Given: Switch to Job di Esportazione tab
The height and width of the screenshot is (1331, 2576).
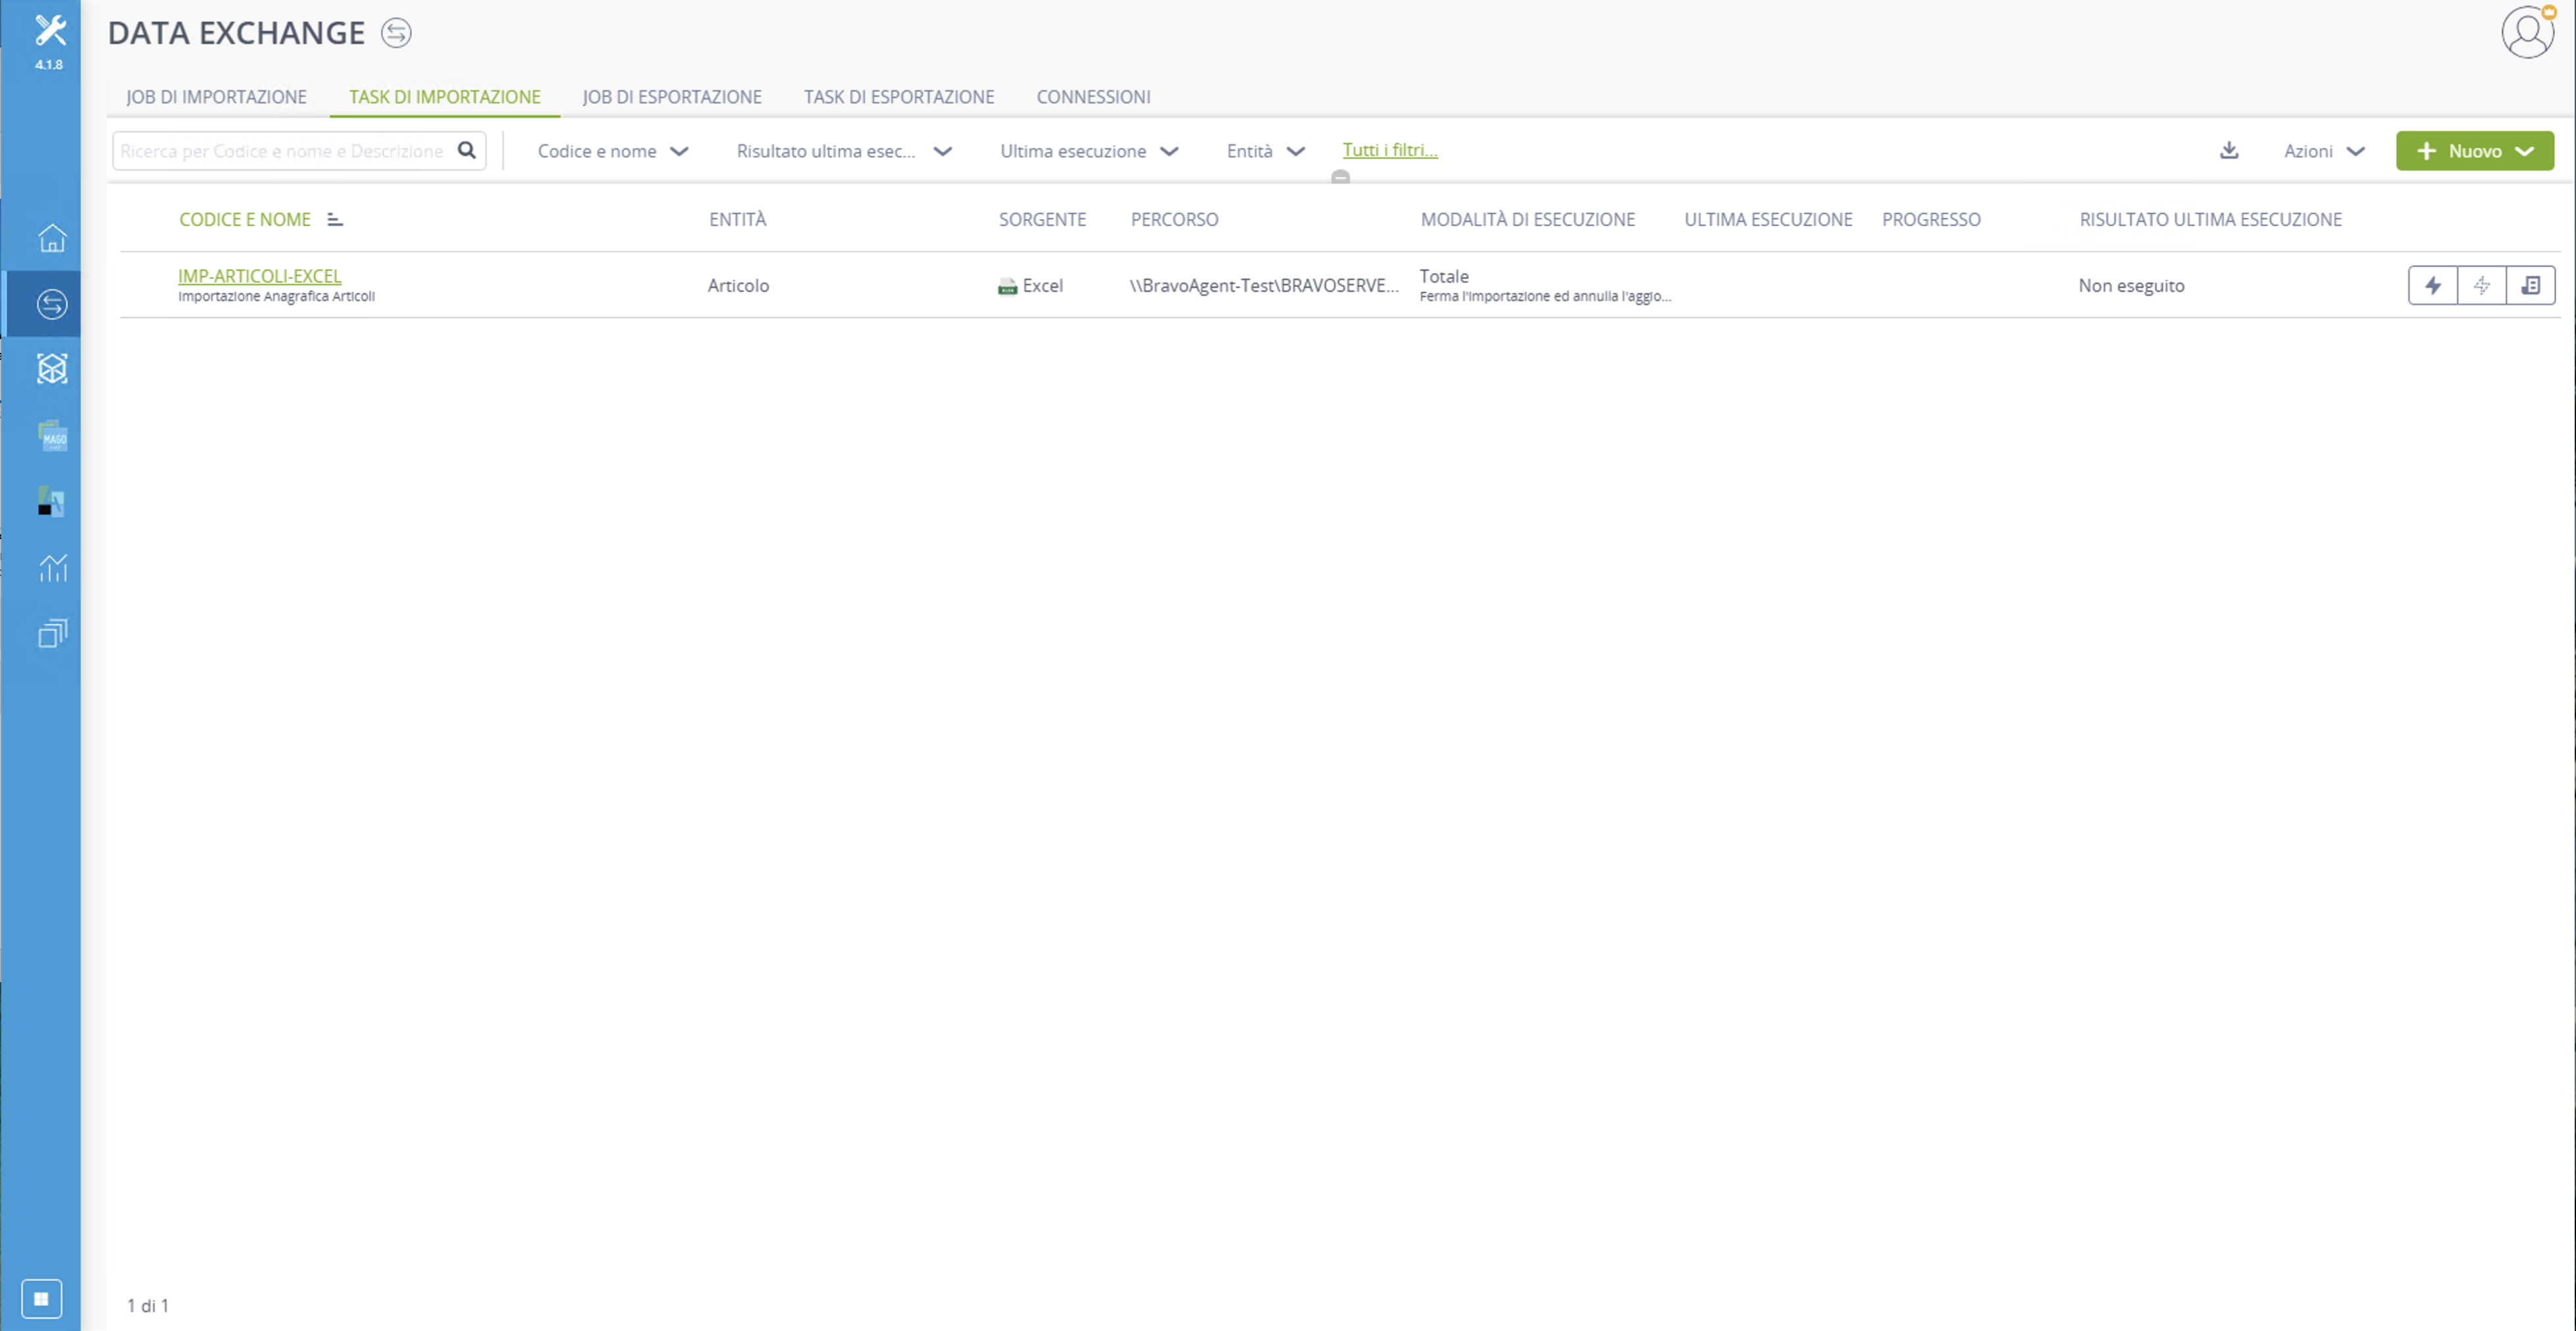Looking at the screenshot, I should click(x=672, y=97).
